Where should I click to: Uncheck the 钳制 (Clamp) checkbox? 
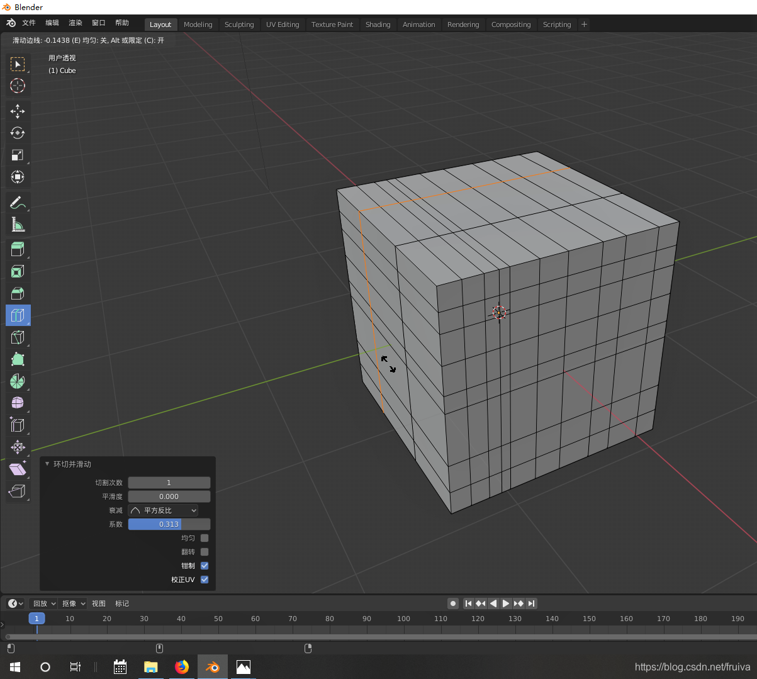click(205, 566)
